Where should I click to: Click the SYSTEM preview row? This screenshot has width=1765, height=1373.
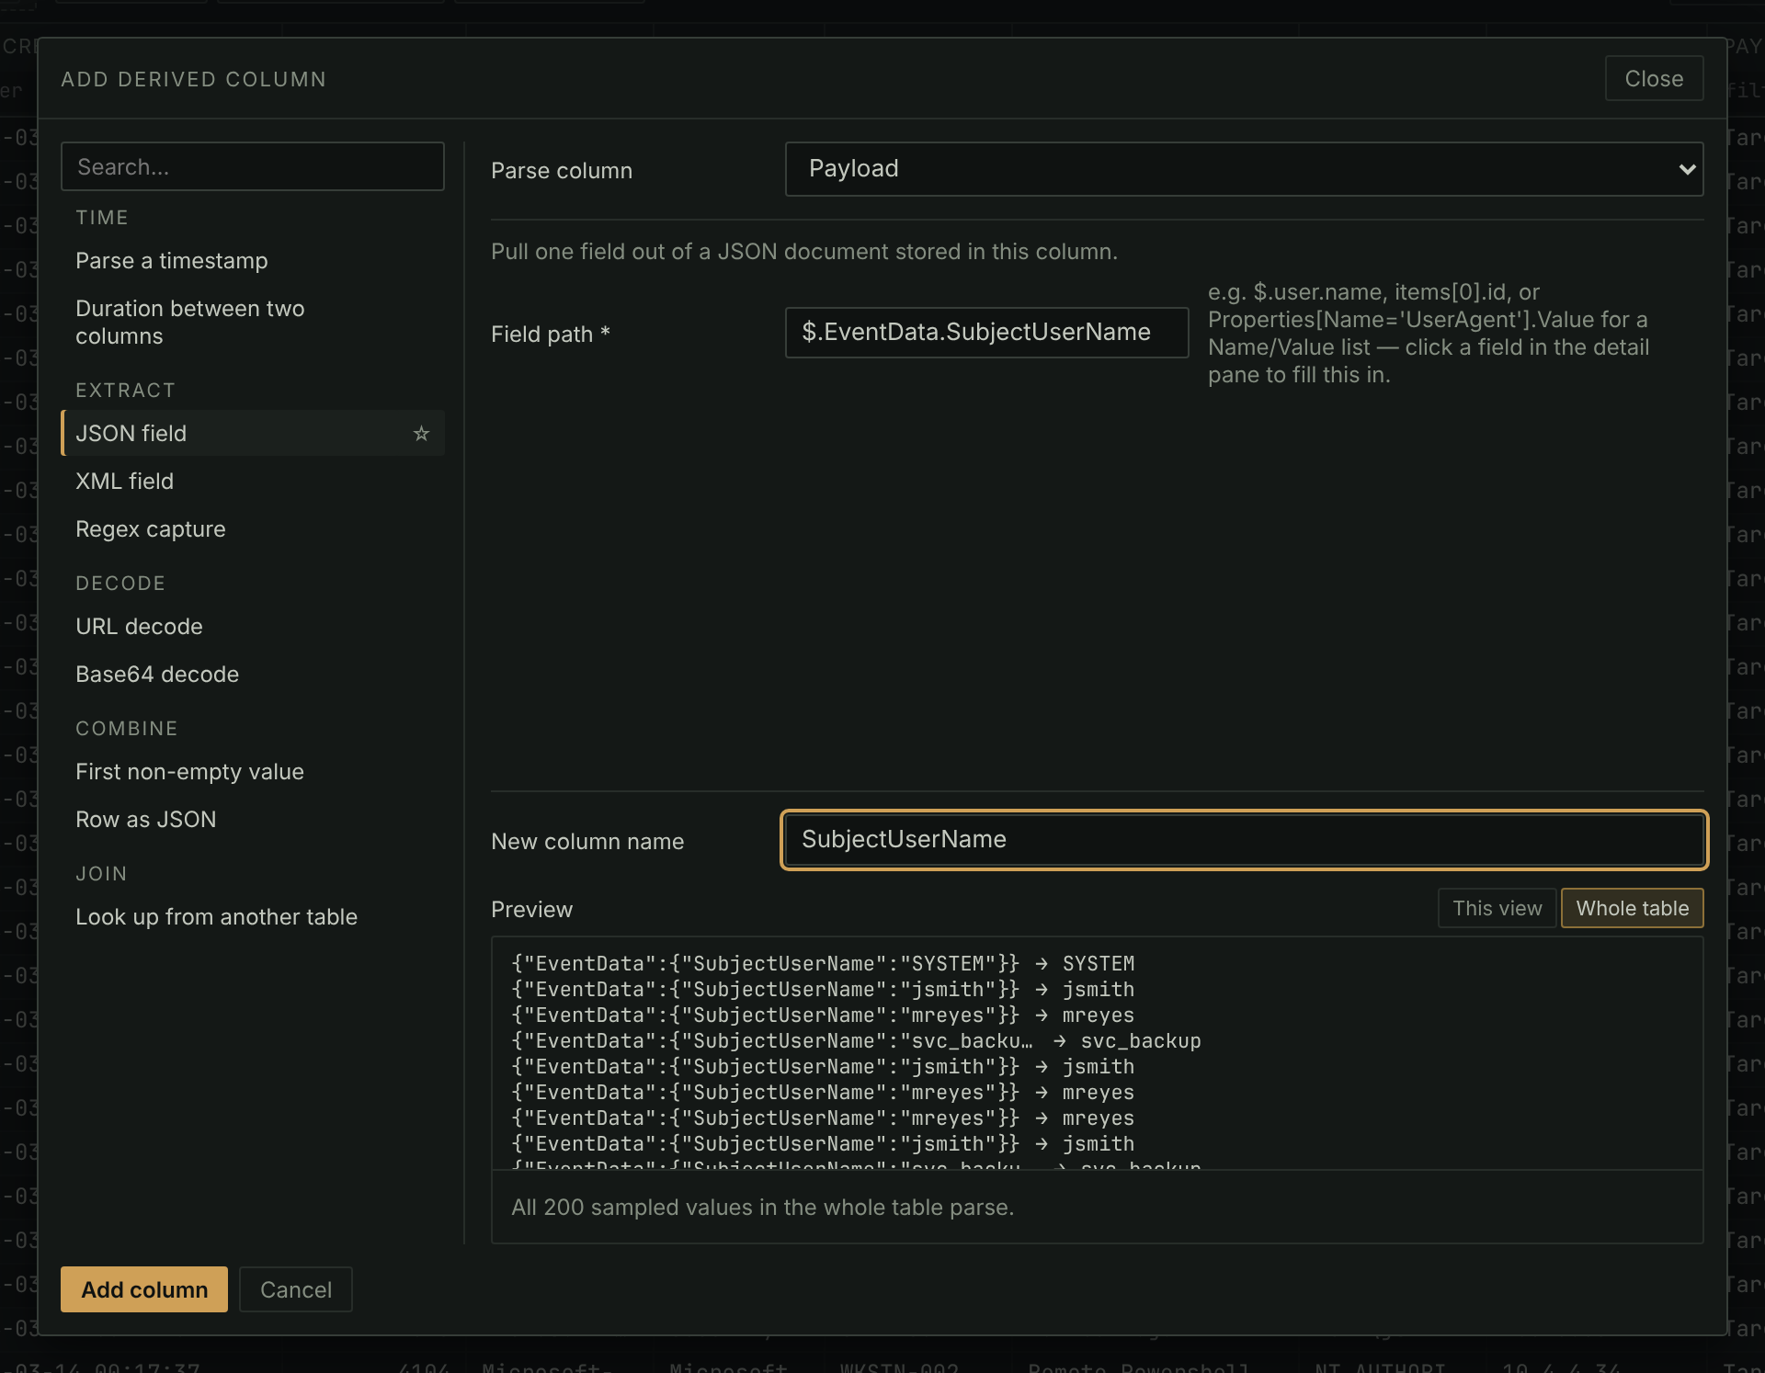[x=823, y=963]
